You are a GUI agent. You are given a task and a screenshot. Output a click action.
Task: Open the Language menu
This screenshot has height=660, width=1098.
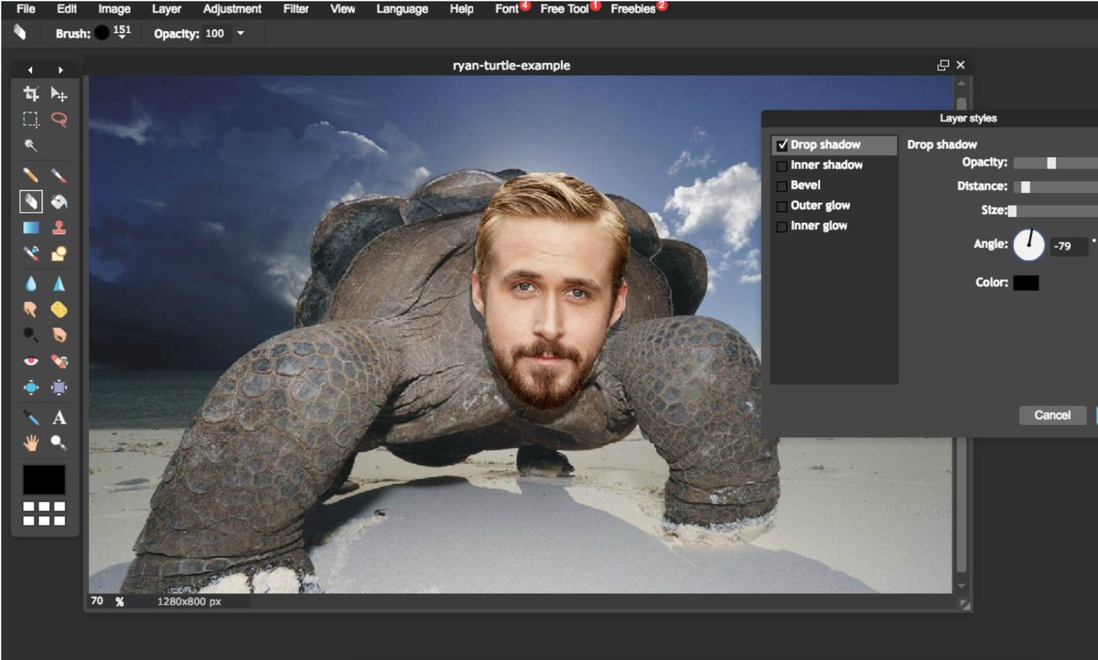click(402, 9)
